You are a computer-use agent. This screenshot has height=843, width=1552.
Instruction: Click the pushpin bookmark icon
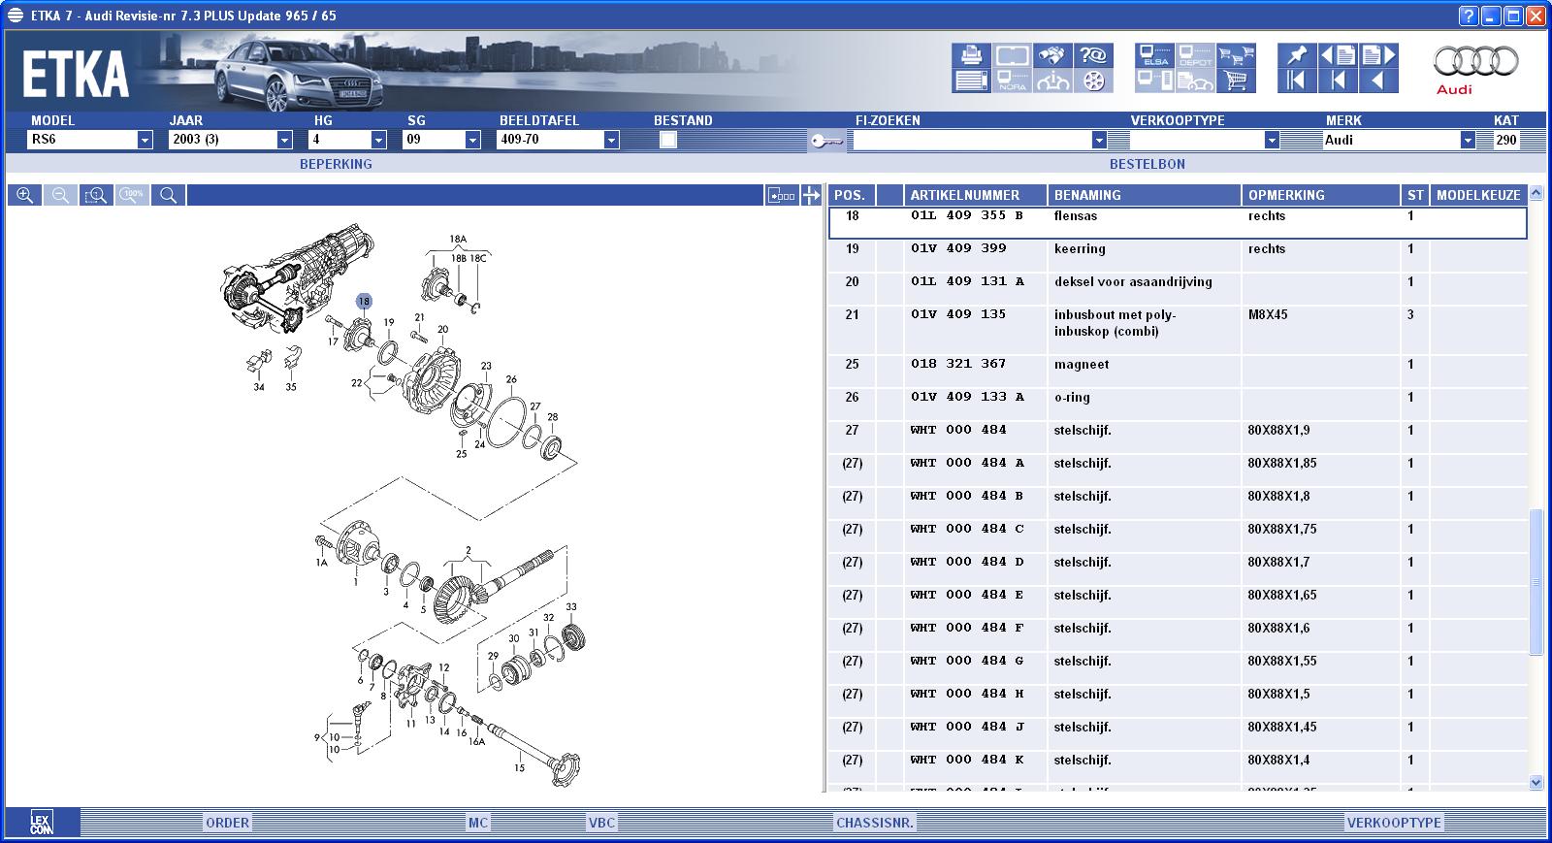[x=1296, y=55]
